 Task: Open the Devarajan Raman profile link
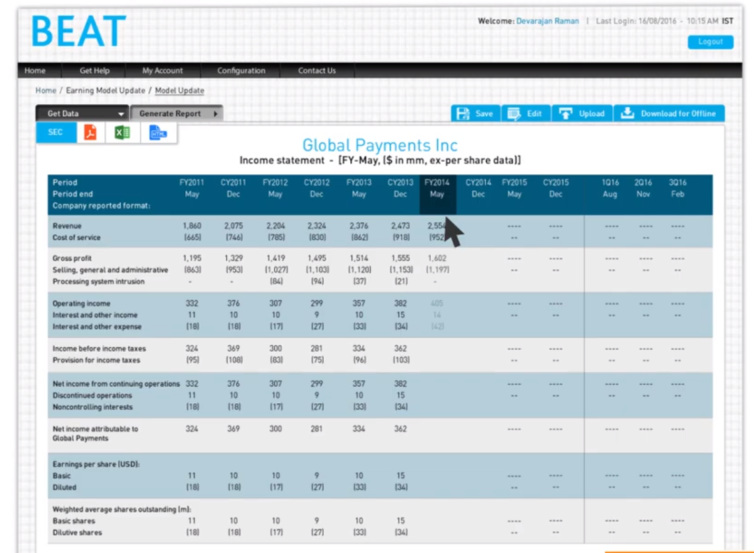548,21
